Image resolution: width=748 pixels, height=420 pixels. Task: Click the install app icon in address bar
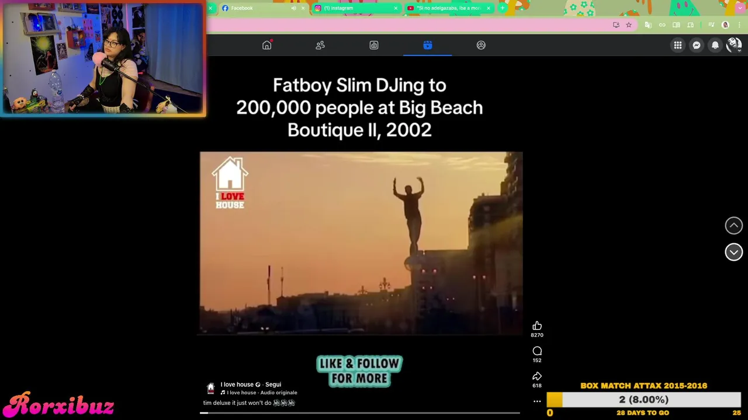[x=616, y=25]
